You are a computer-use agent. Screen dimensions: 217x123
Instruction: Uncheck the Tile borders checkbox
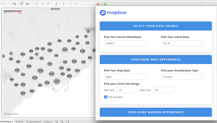pos(105,97)
